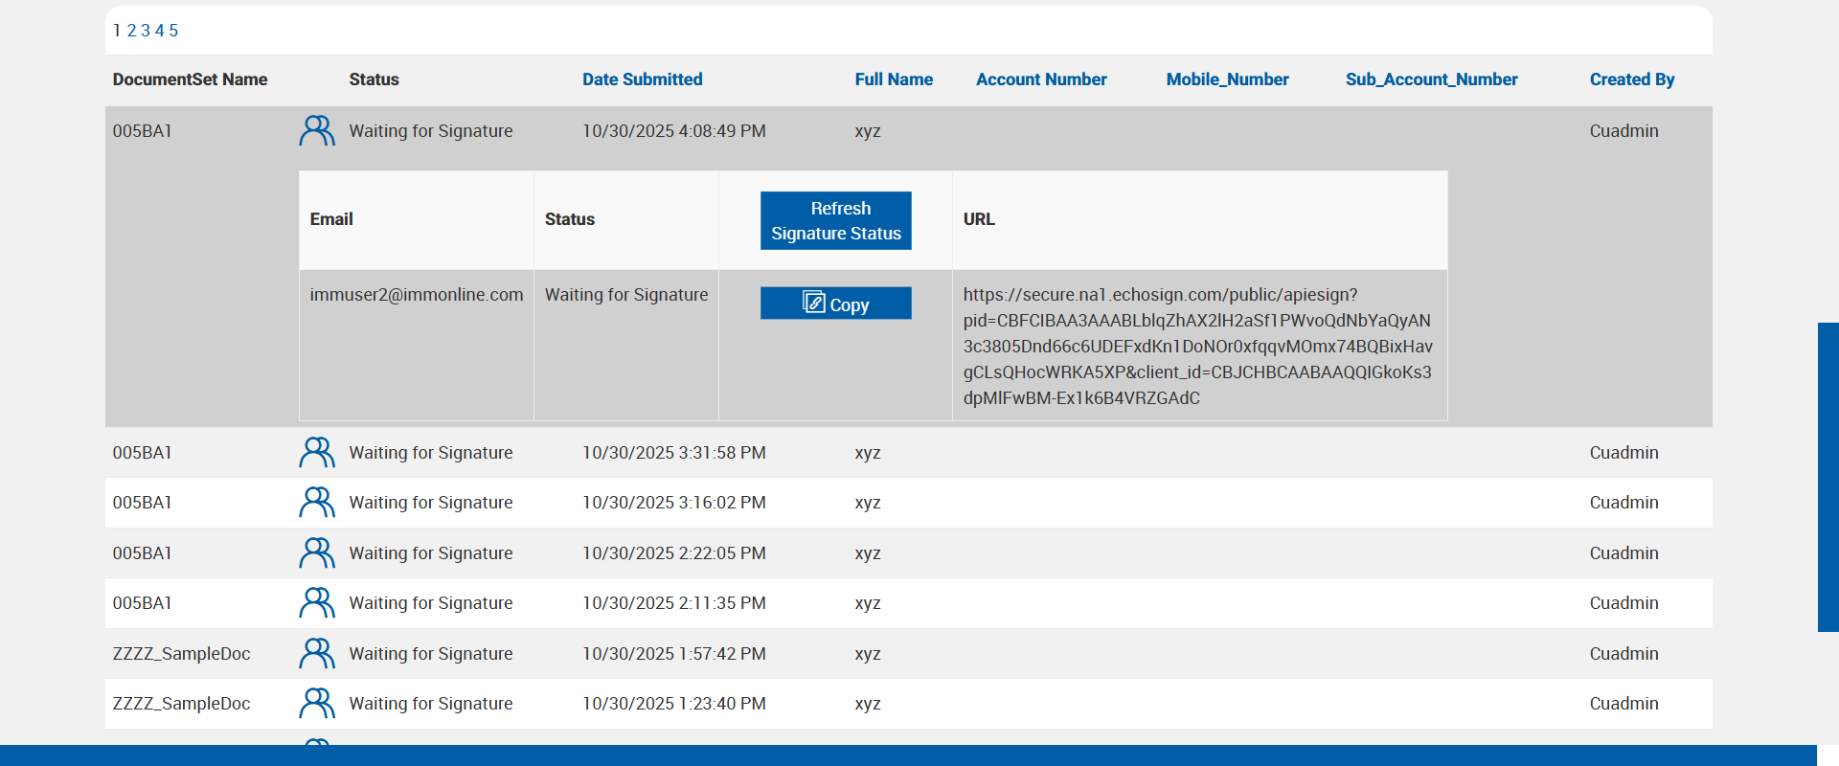Image resolution: width=1839 pixels, height=766 pixels.
Task: Click signers icon for 3:31:58 PM row
Action: (x=317, y=452)
